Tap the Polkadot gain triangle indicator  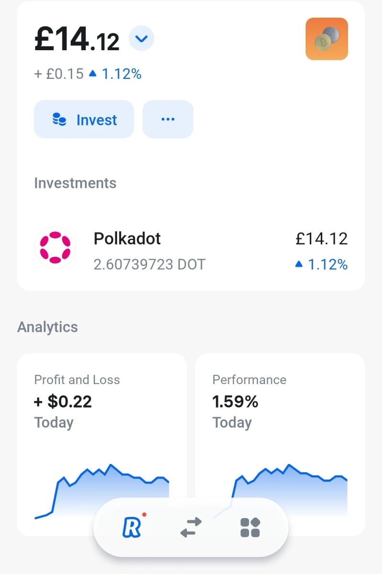pyautogui.click(x=299, y=264)
